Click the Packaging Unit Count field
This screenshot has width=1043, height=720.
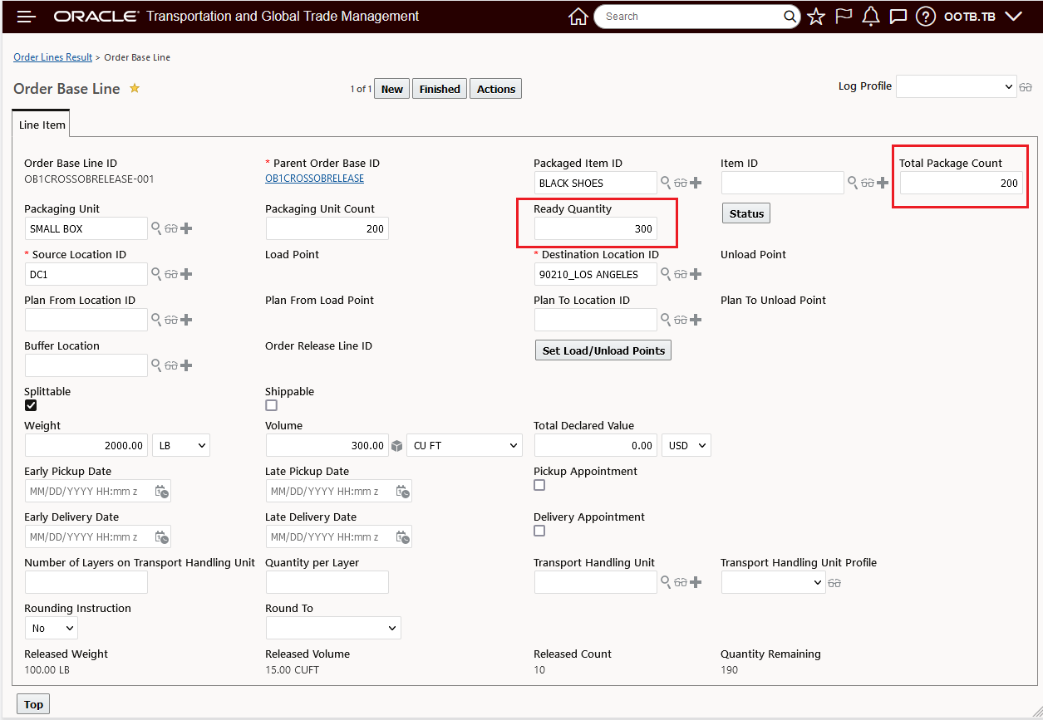point(327,228)
